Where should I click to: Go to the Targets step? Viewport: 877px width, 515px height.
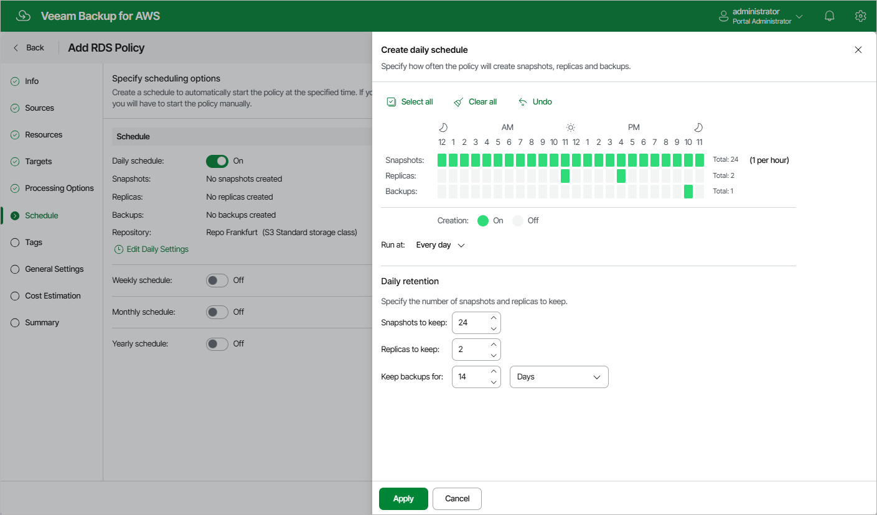click(x=39, y=162)
